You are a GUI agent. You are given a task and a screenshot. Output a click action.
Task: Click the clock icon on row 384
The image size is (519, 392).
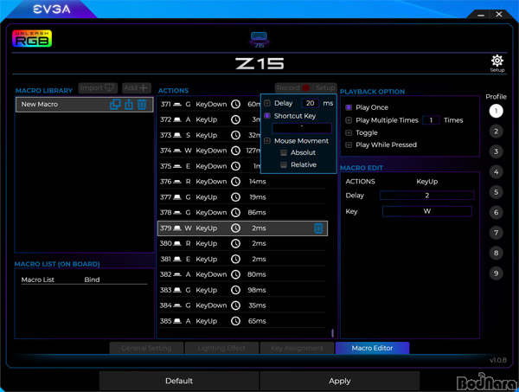[x=235, y=305]
